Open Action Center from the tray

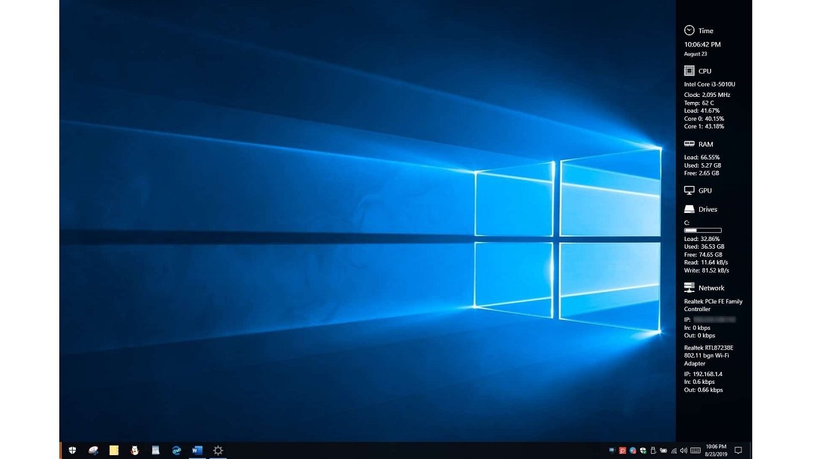[738, 450]
